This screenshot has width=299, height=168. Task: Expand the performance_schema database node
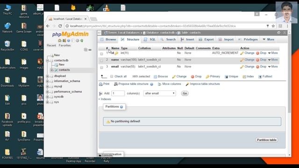[48, 91]
